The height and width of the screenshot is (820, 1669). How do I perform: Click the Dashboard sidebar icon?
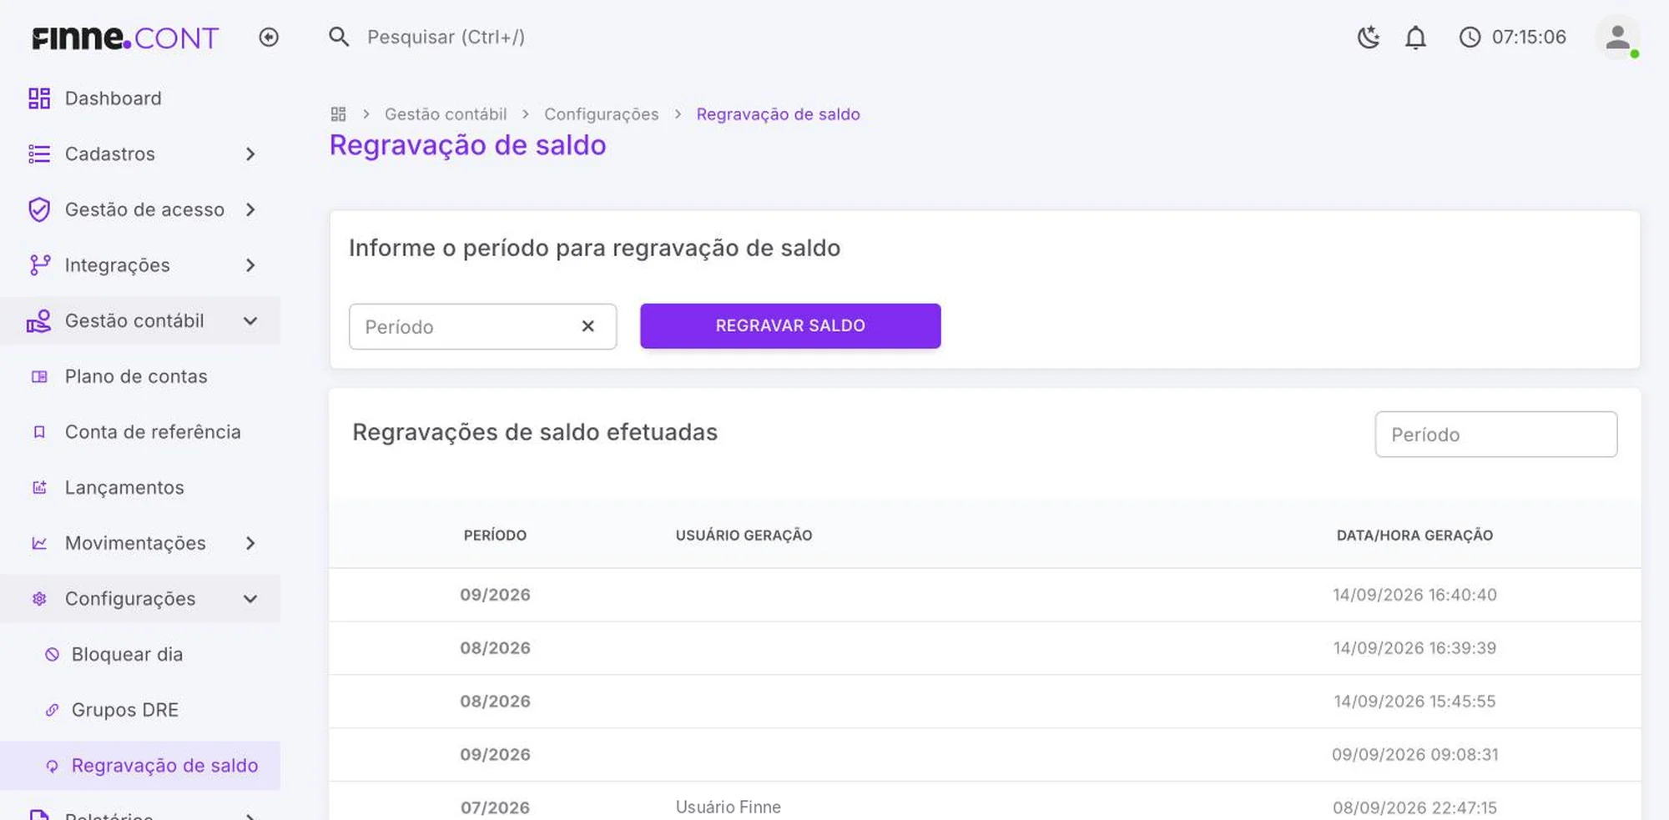[x=39, y=98]
